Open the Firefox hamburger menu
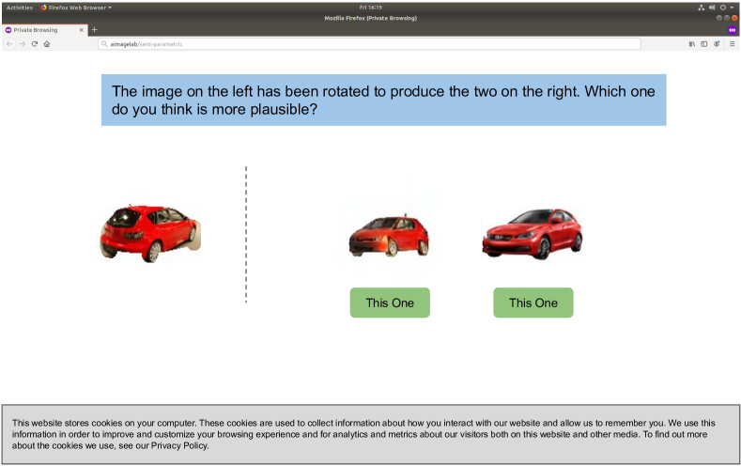741x466 pixels. [x=732, y=44]
